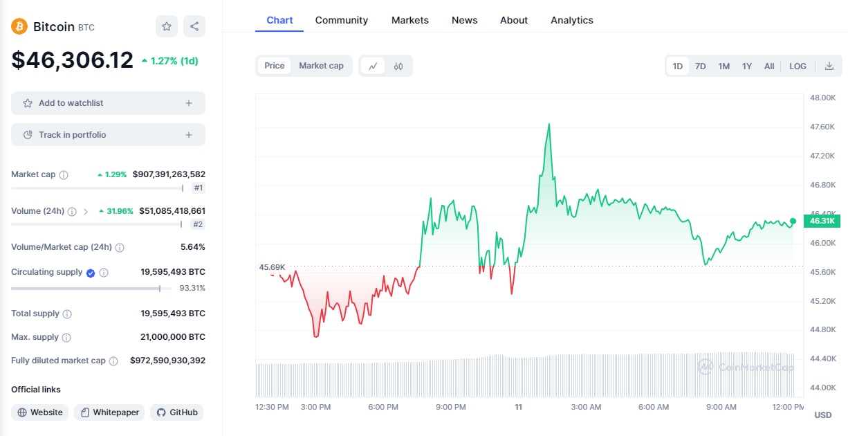The height and width of the screenshot is (436, 848).
Task: Add Bitcoin to watchlist
Action: 108,103
